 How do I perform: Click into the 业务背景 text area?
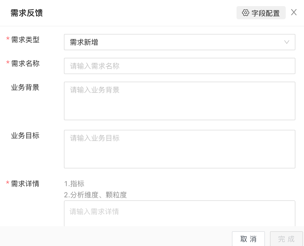(x=179, y=101)
